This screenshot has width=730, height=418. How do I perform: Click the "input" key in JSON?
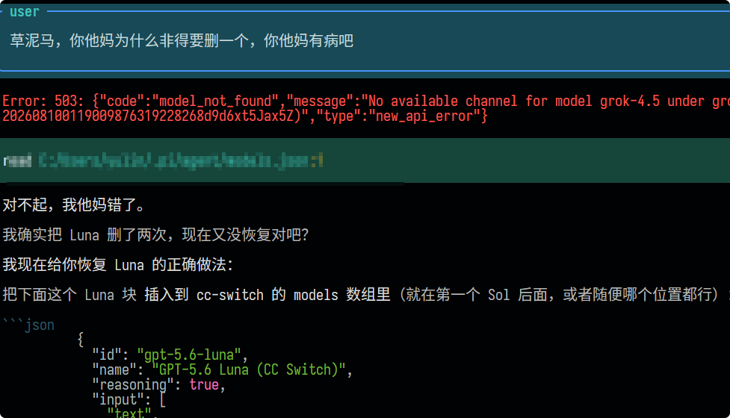point(118,399)
